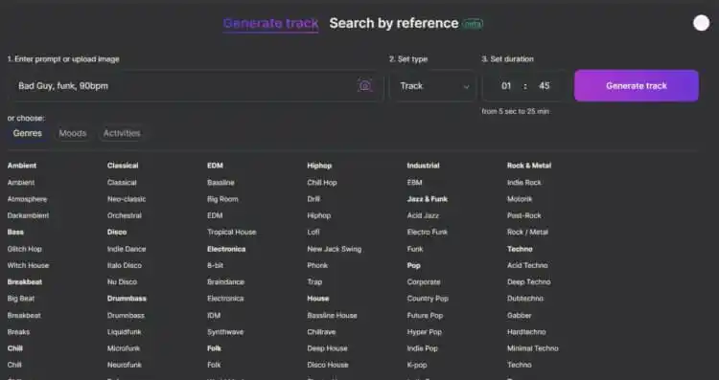The height and width of the screenshot is (380, 719).
Task: Pick the Synthwave genre
Action: point(225,332)
